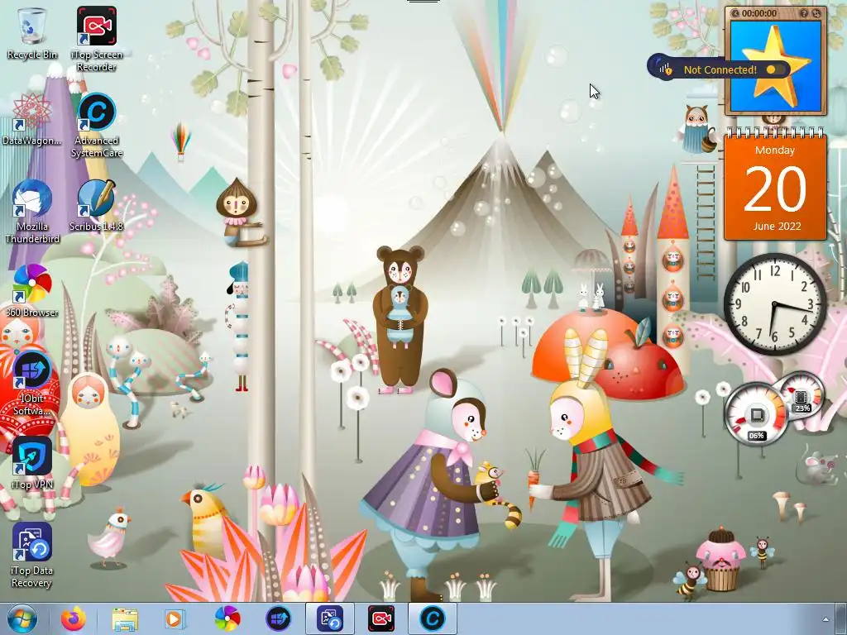Open Mozilla Thunderbird desktop shortcut
The height and width of the screenshot is (635, 847).
pyautogui.click(x=32, y=211)
